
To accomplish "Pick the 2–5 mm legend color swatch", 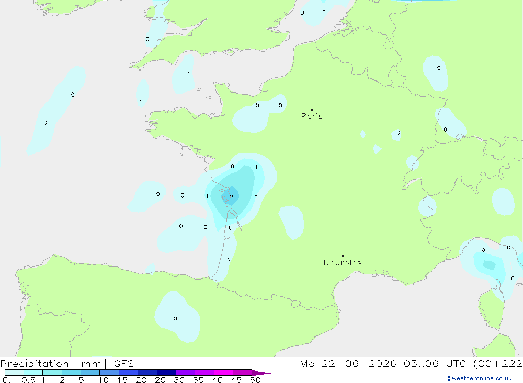I will tap(71, 373).
